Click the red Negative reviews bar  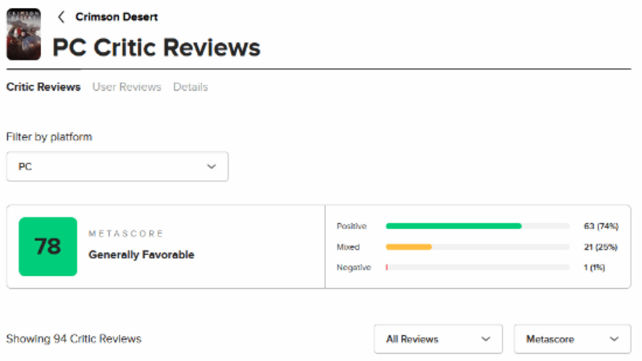(387, 268)
